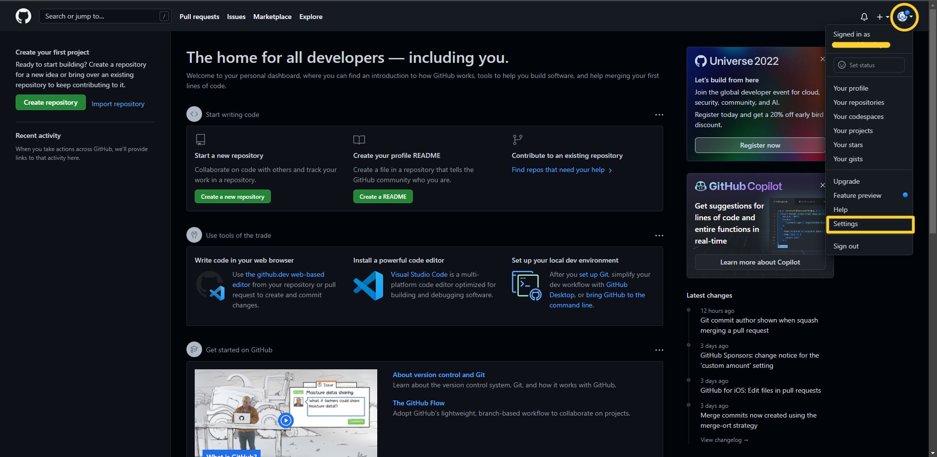The image size is (937, 457).
Task: Play the What is GitHub video
Action: 286,420
